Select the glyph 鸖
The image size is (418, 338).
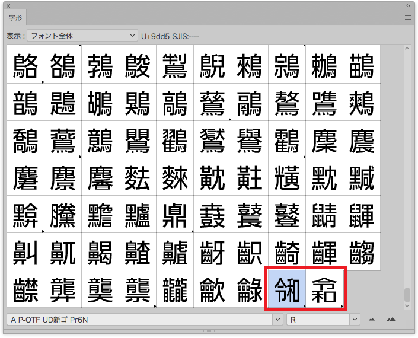(287, 139)
